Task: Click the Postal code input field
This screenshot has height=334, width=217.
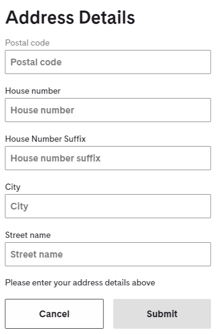Action: [108, 62]
